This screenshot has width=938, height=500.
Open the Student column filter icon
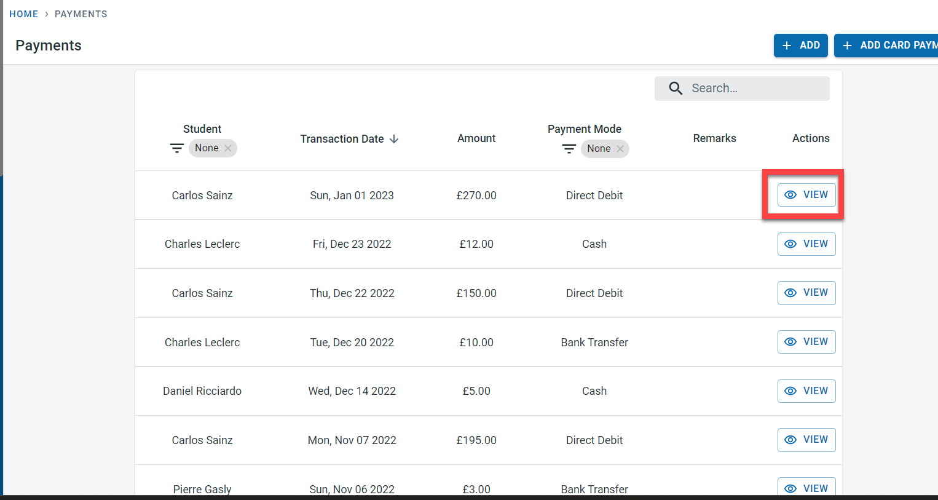click(x=176, y=148)
